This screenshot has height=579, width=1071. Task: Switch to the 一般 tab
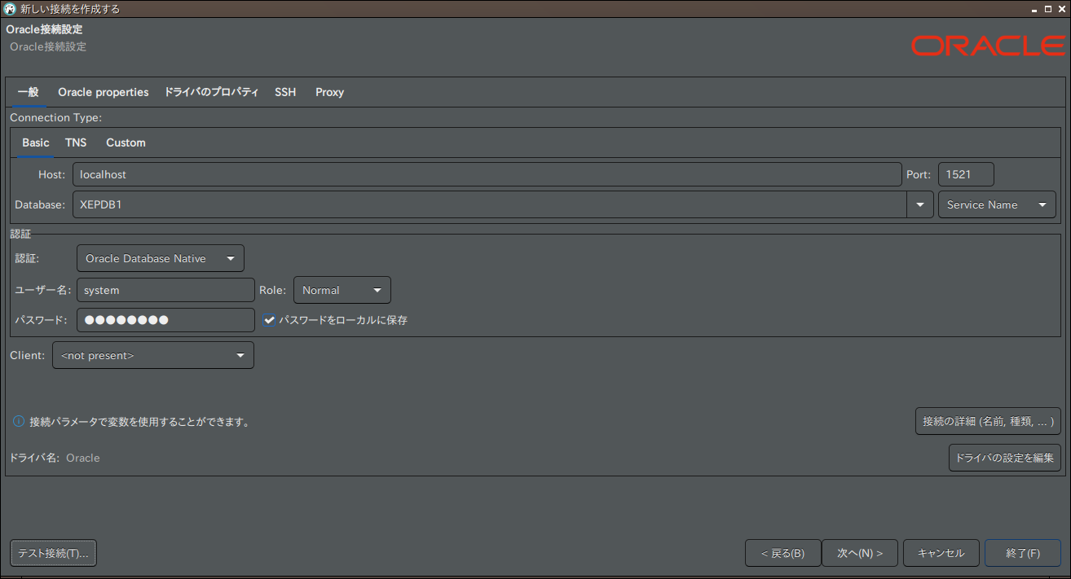point(29,92)
